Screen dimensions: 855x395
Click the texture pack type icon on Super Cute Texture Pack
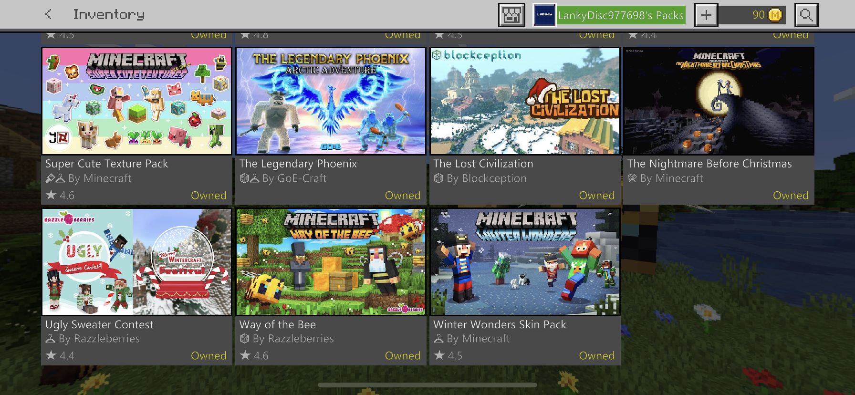[50, 178]
